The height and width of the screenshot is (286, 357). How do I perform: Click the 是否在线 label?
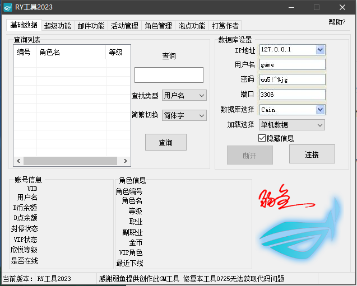click(x=24, y=261)
